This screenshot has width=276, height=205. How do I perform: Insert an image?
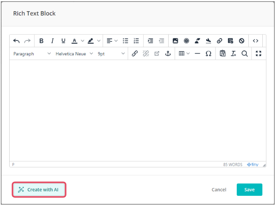[175, 41]
